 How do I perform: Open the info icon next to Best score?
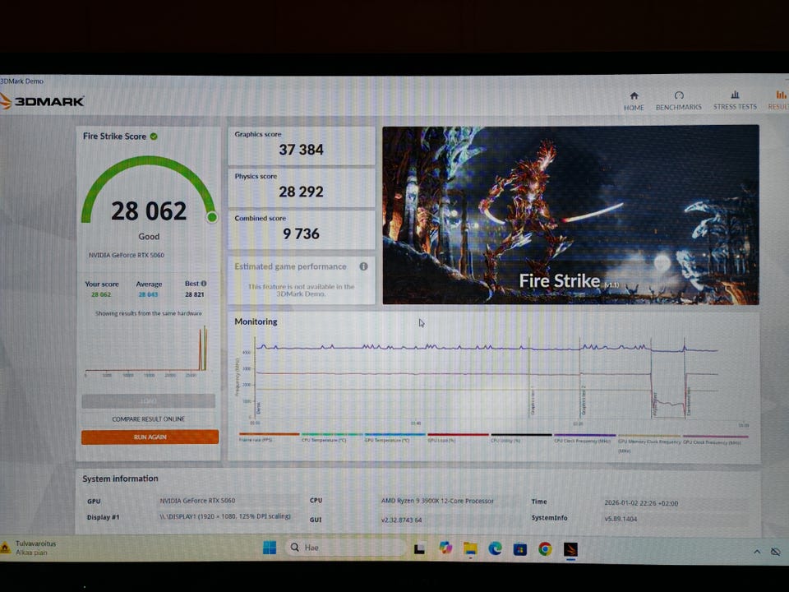(204, 284)
